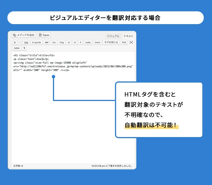Viewport: 212px width, 185px height.
Task: Toggle distraction-free fullscreen icon
Action: [x=131, y=42]
